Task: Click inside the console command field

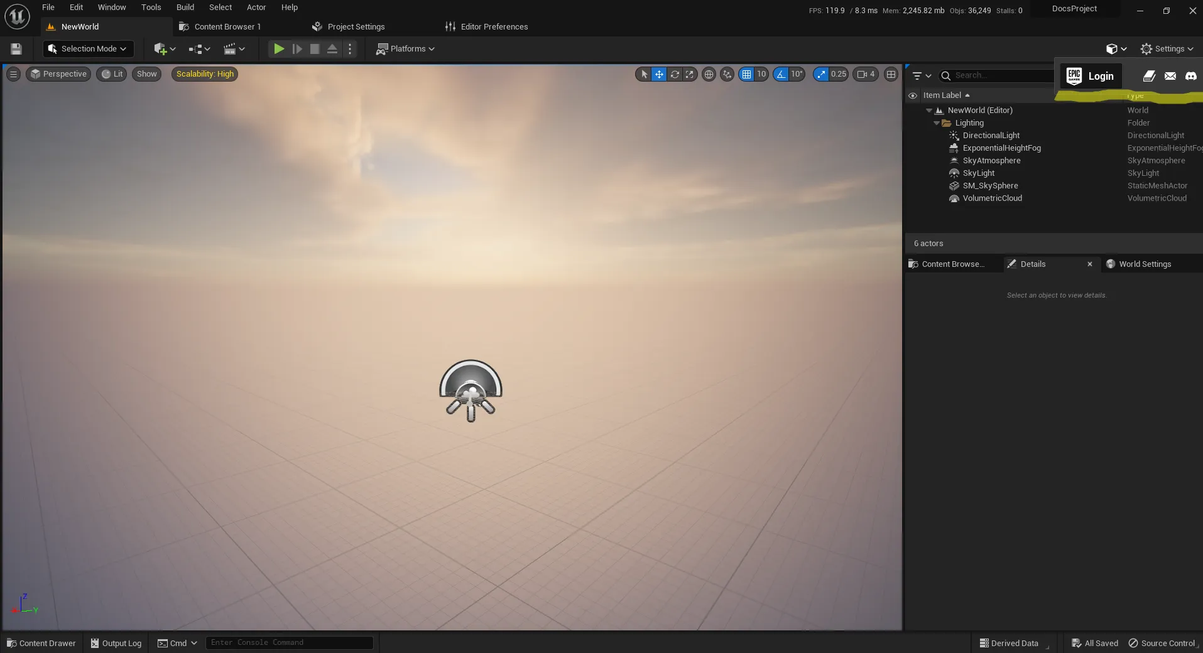Action: 289,642
